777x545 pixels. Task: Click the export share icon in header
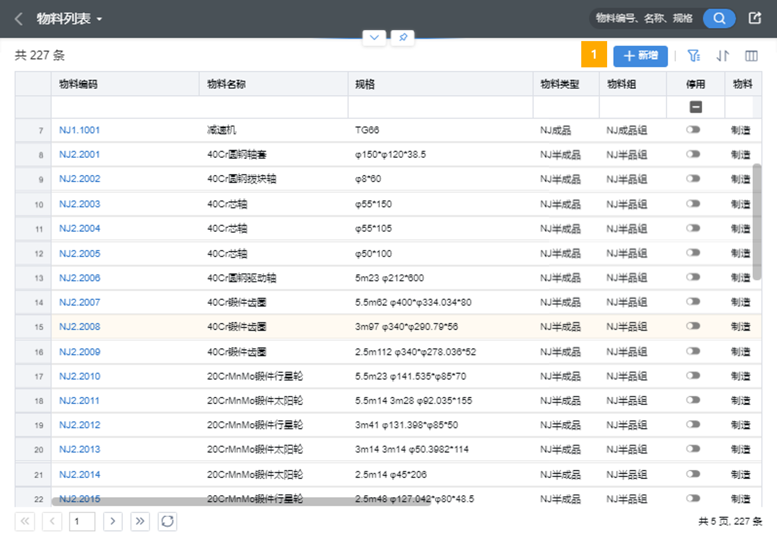(x=755, y=18)
